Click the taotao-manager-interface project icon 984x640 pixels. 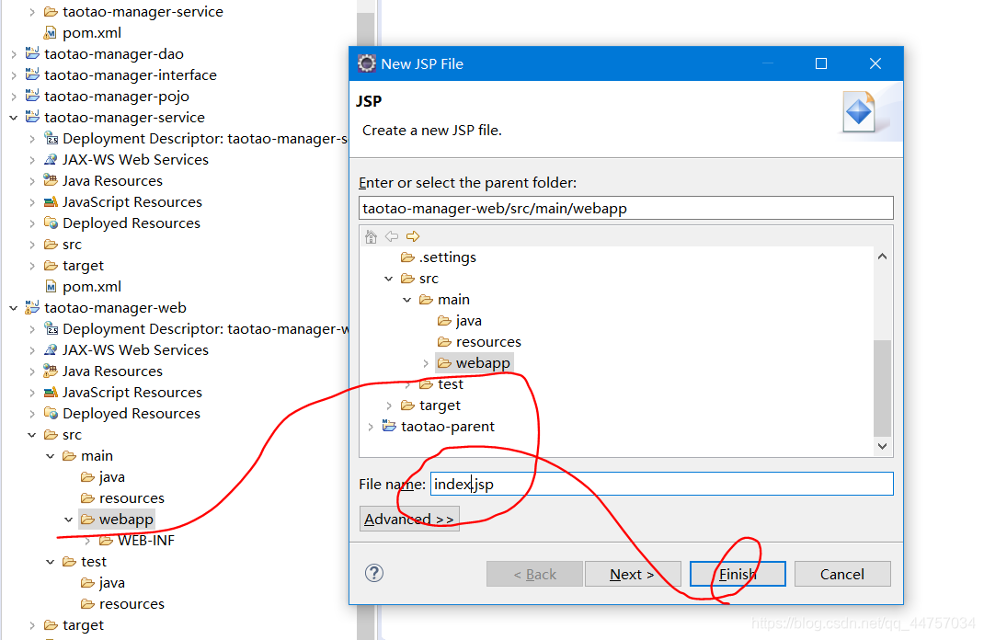click(x=32, y=74)
